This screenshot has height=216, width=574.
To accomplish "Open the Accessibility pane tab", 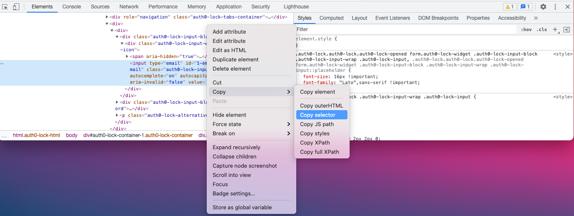I will 512,18.
